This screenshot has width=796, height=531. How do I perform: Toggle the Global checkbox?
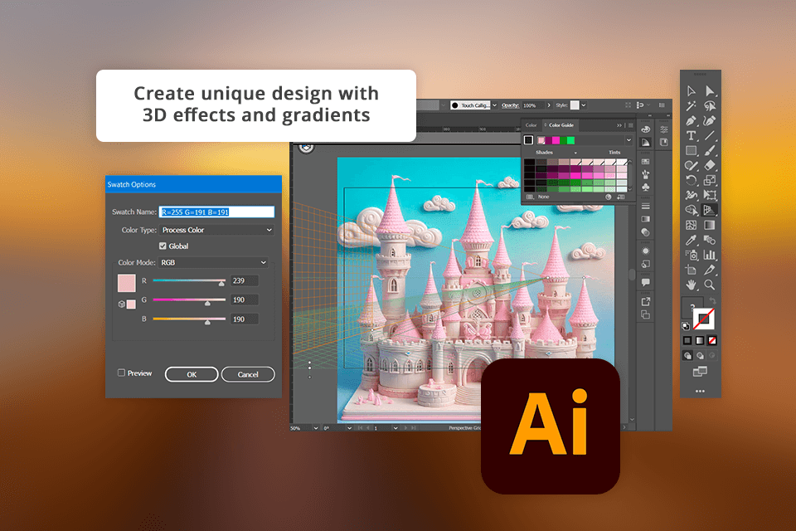[163, 246]
